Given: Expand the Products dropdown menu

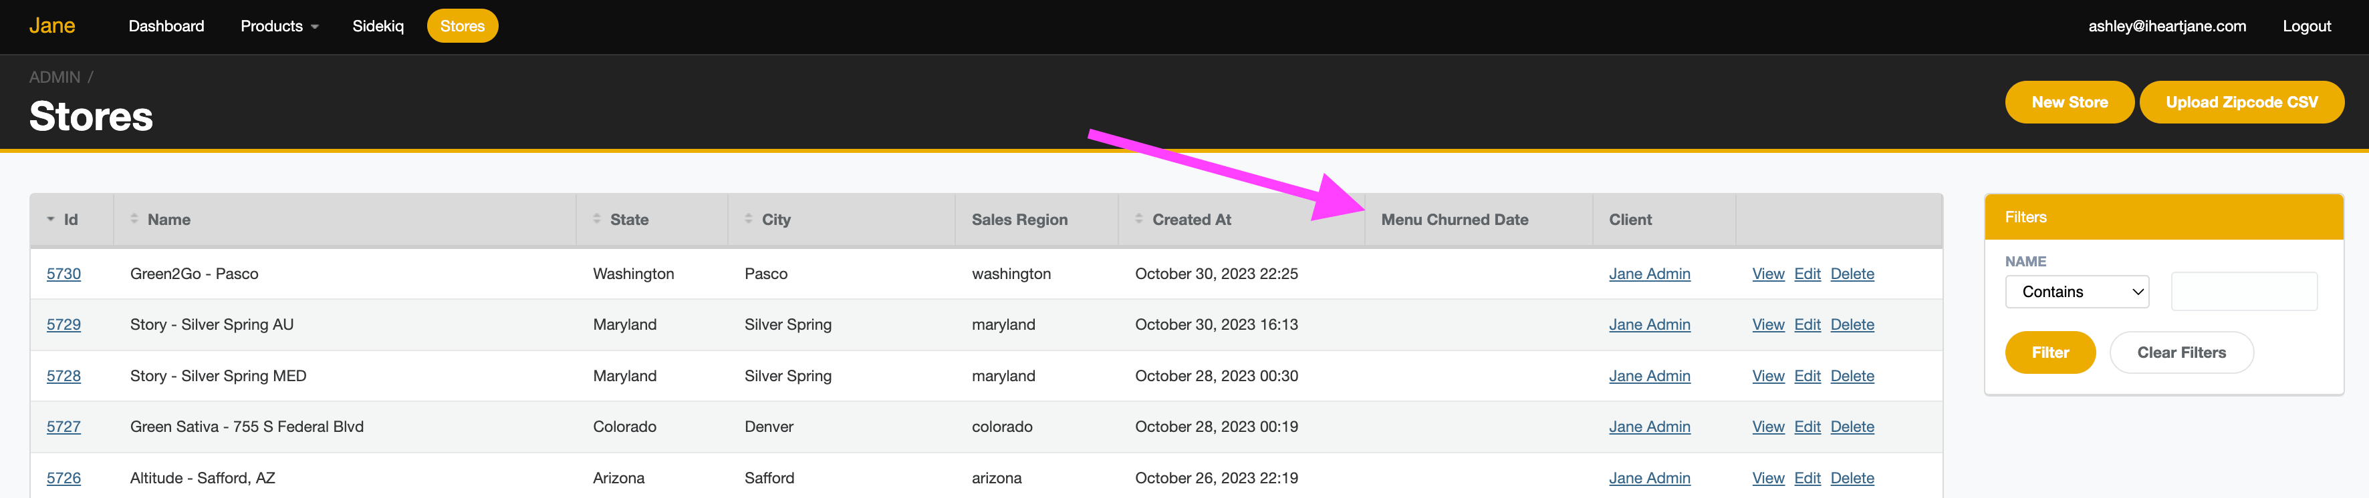Looking at the screenshot, I should [279, 26].
